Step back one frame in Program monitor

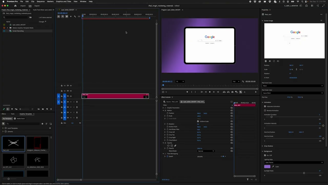206,92
